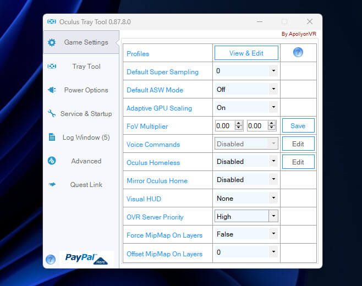
Task: Click the Tray Tool headset icon
Action: [52, 67]
